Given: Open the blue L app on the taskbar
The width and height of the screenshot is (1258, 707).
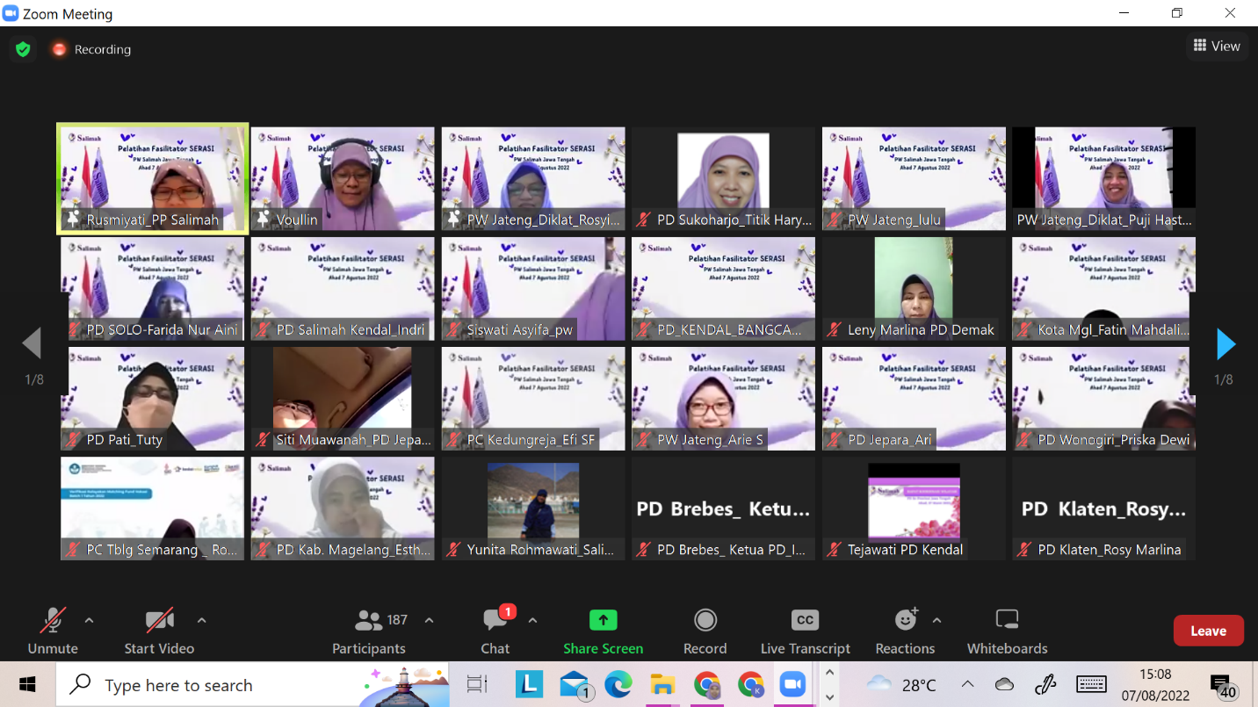Looking at the screenshot, I should [x=529, y=685].
